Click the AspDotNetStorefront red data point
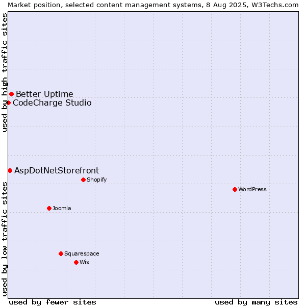This screenshot has height=306, width=306. (x=10, y=171)
